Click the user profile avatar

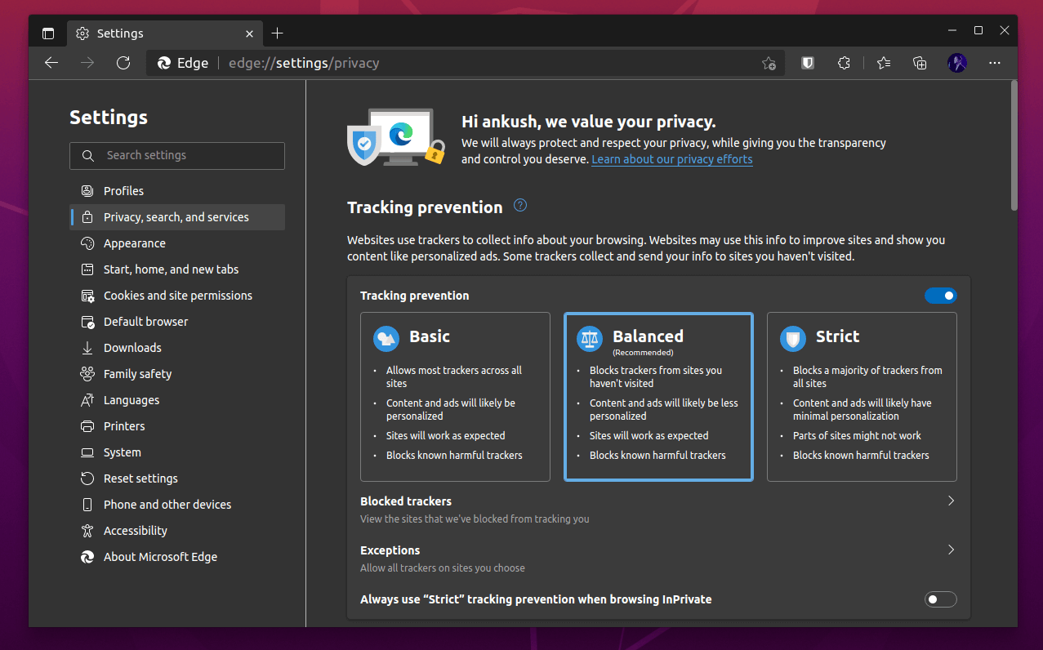pos(957,63)
